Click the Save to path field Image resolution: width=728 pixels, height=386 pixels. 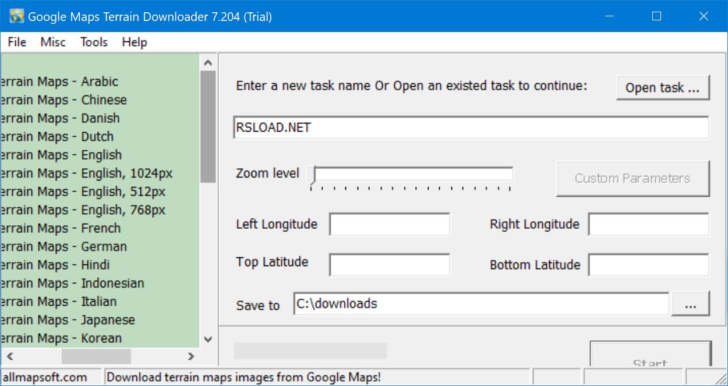coord(481,304)
